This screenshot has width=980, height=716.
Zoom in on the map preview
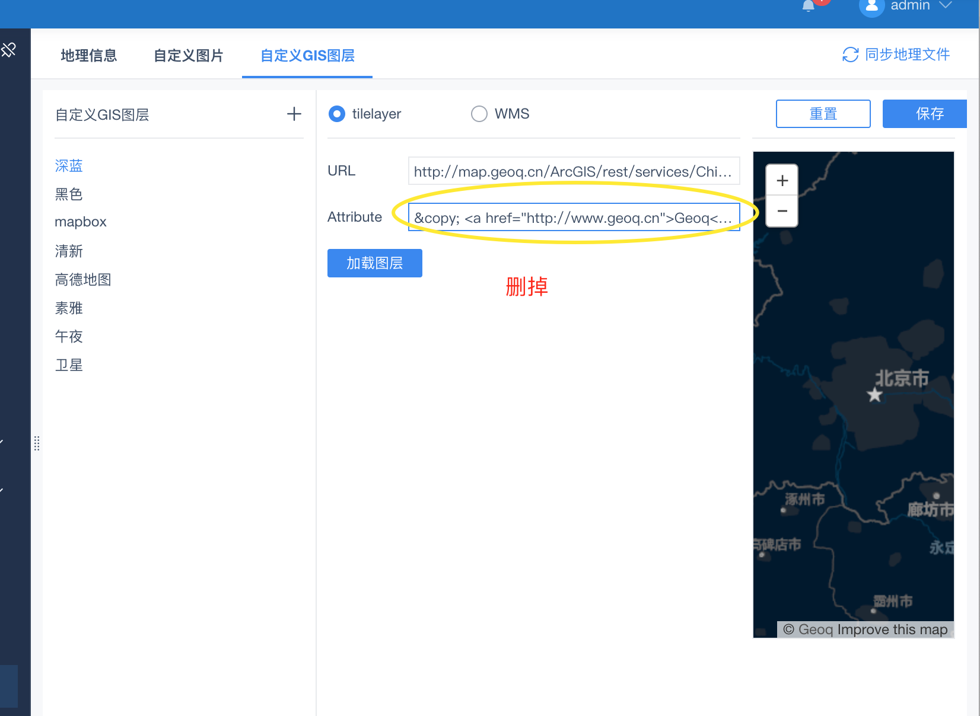782,180
